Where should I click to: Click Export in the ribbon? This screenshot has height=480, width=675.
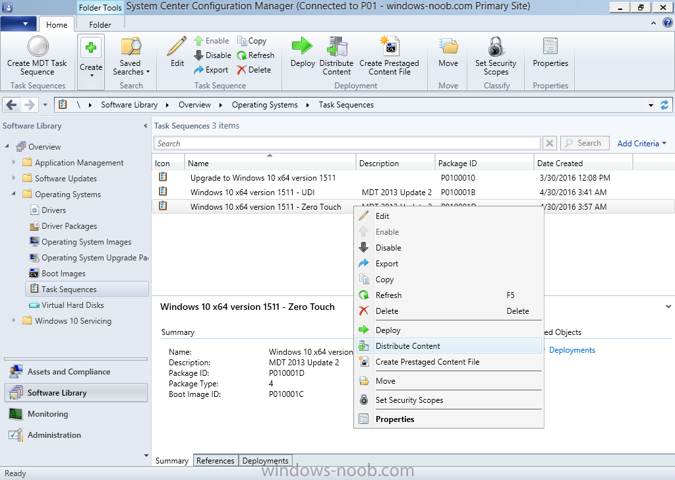pyautogui.click(x=211, y=70)
